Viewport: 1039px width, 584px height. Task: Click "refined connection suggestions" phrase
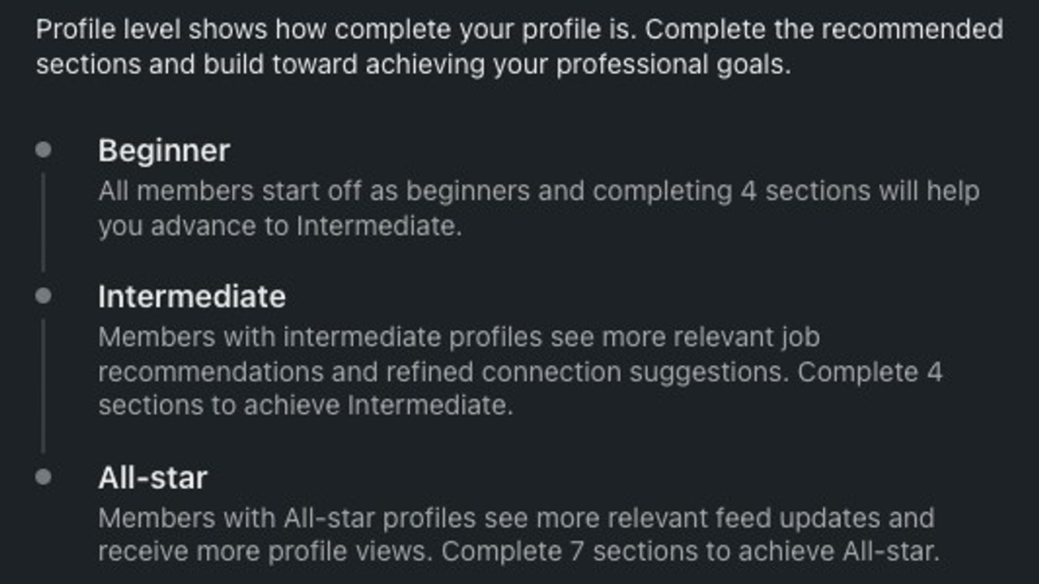[588, 372]
